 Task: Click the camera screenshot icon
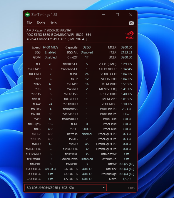(131, 23)
